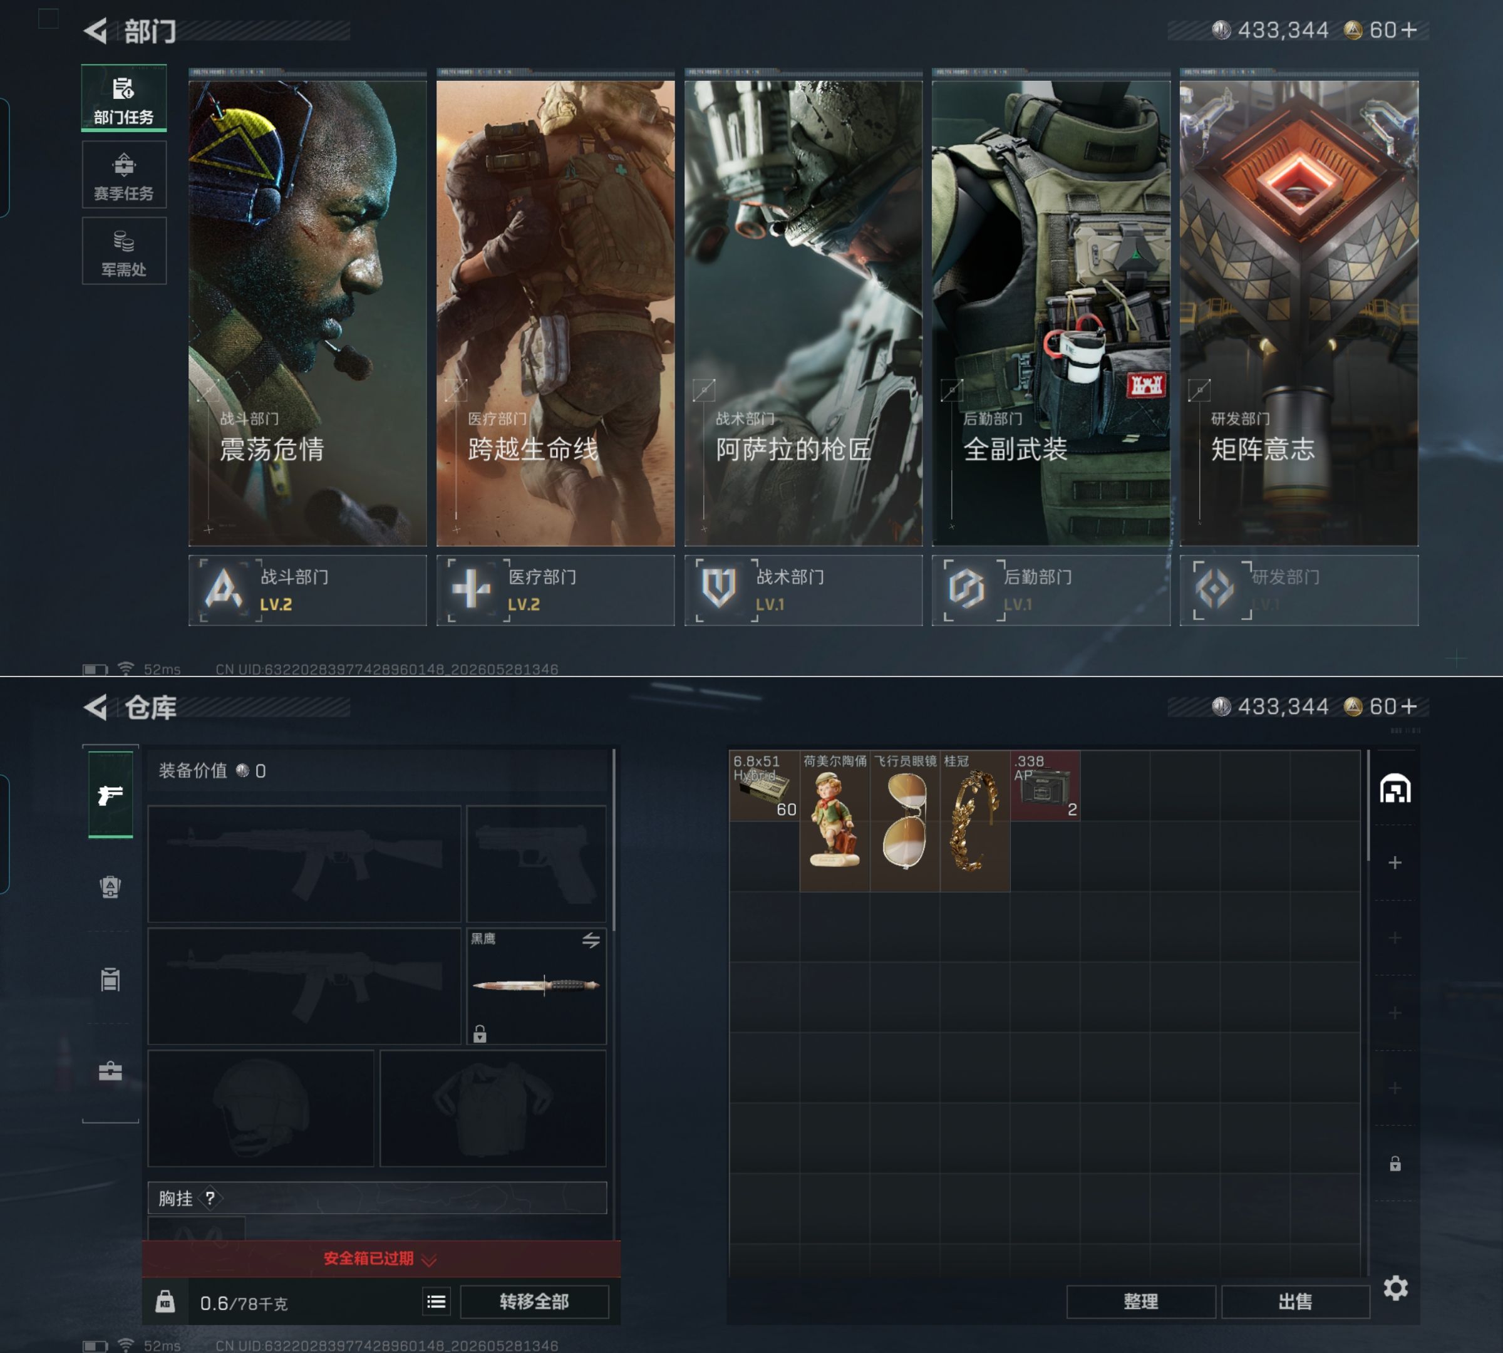
Task: Click the 433,344 coin balance in 仓库
Action: [x=1270, y=706]
